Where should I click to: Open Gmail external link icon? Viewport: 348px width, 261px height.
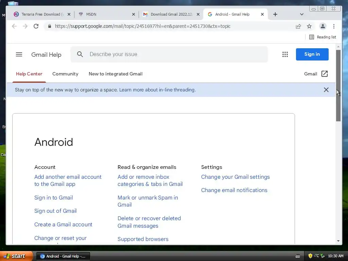(x=325, y=74)
